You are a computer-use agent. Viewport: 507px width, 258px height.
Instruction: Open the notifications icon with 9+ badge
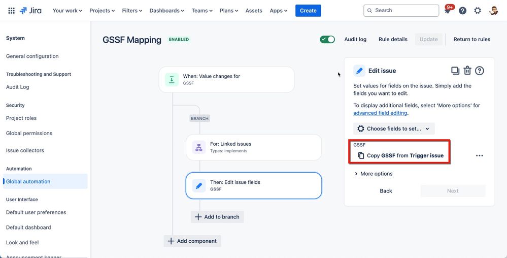pos(448,10)
